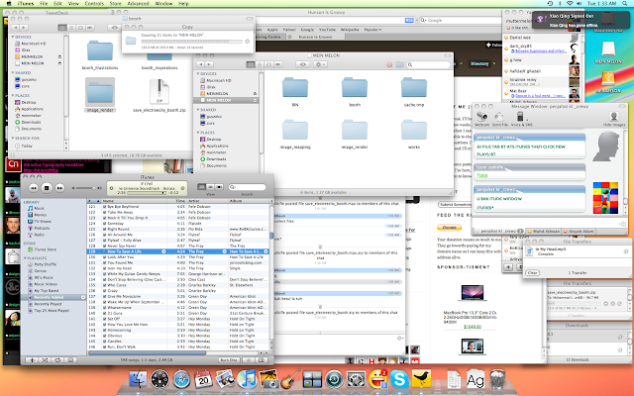Eject MEINMELON in the MEIN MELON Finder sidebar

coord(255,93)
